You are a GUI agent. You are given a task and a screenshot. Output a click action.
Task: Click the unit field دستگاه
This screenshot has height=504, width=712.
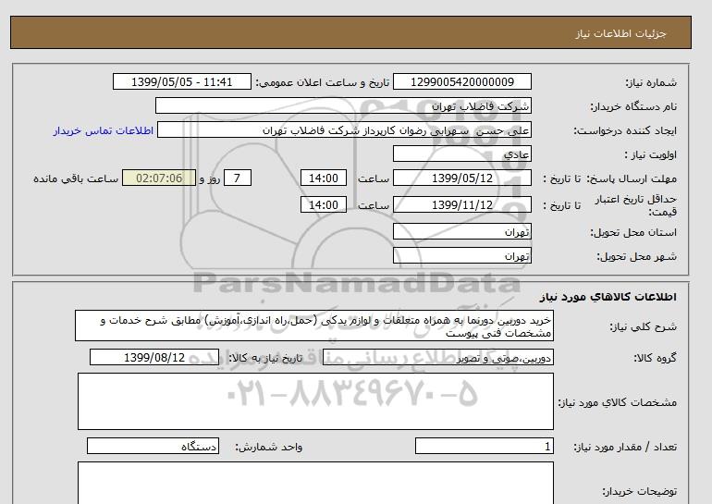point(153,447)
